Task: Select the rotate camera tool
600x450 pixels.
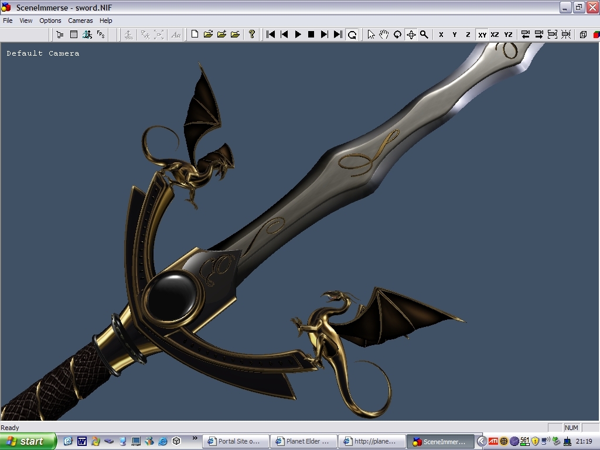Action: click(x=397, y=35)
